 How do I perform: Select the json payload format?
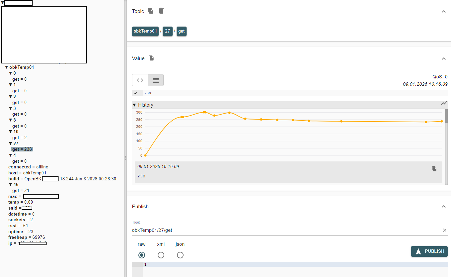[180, 255]
